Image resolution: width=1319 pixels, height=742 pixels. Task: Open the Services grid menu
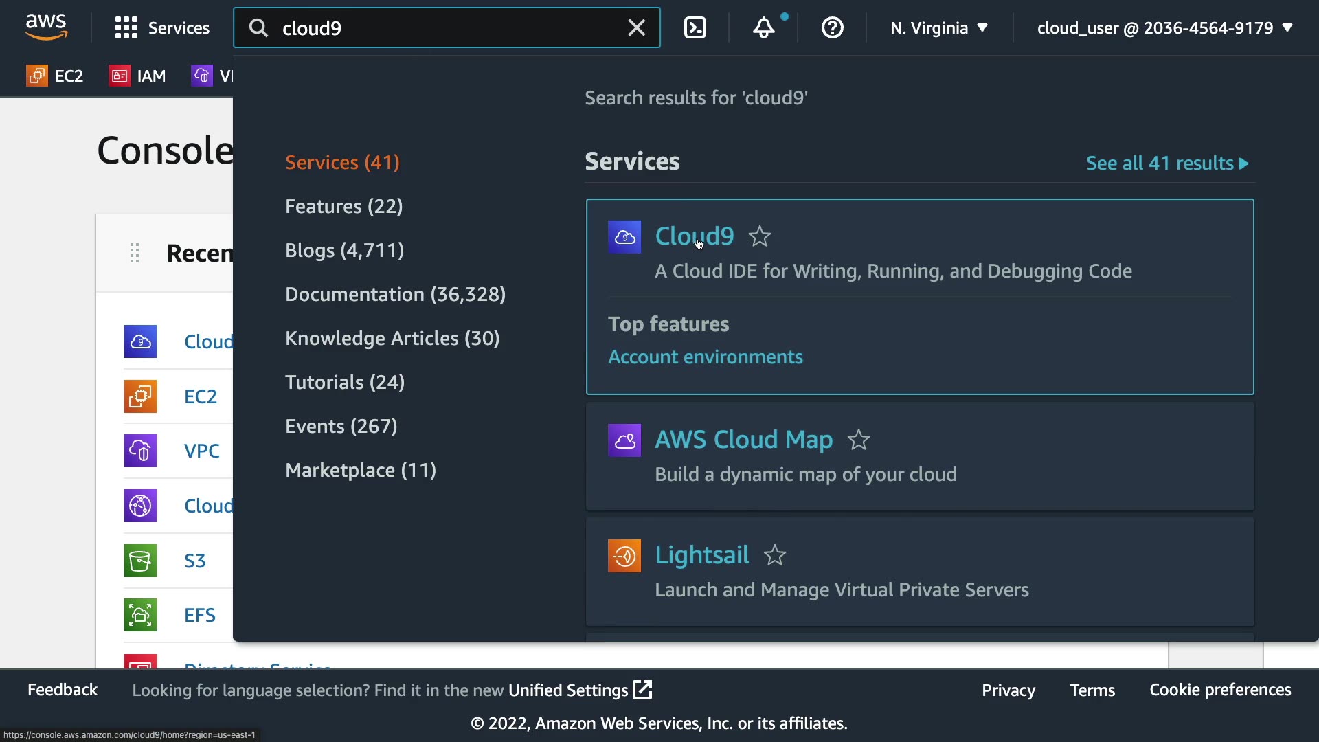pos(162,28)
